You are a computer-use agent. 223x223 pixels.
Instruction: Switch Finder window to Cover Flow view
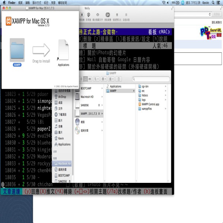(x=90, y=79)
